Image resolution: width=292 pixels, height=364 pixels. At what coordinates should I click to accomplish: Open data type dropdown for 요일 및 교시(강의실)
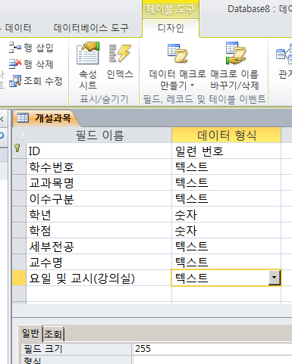click(275, 278)
